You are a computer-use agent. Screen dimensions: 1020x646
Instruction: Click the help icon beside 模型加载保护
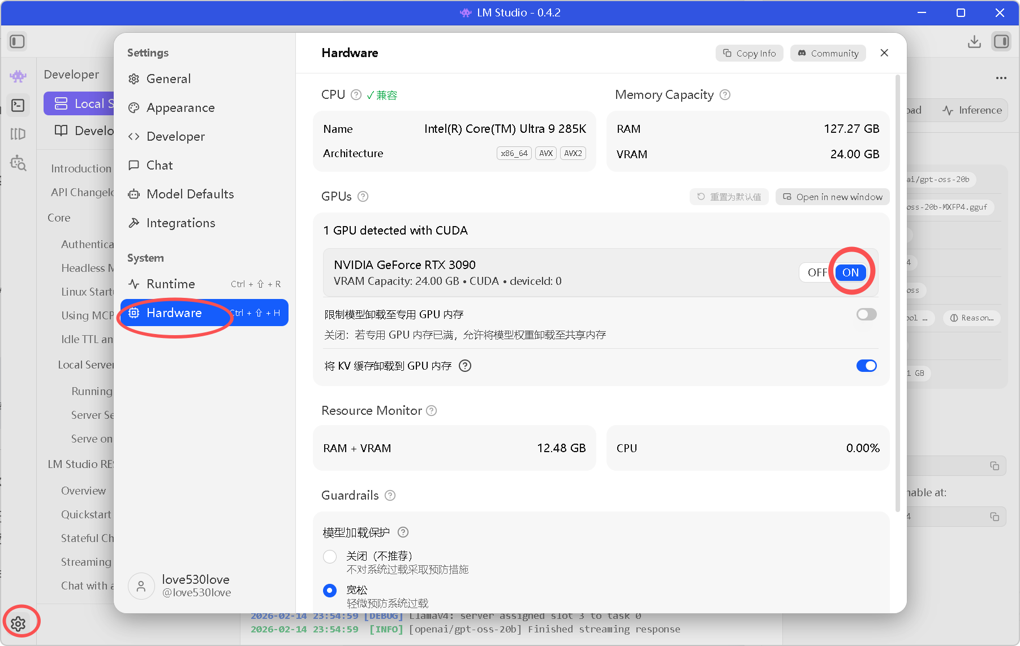[x=403, y=532]
